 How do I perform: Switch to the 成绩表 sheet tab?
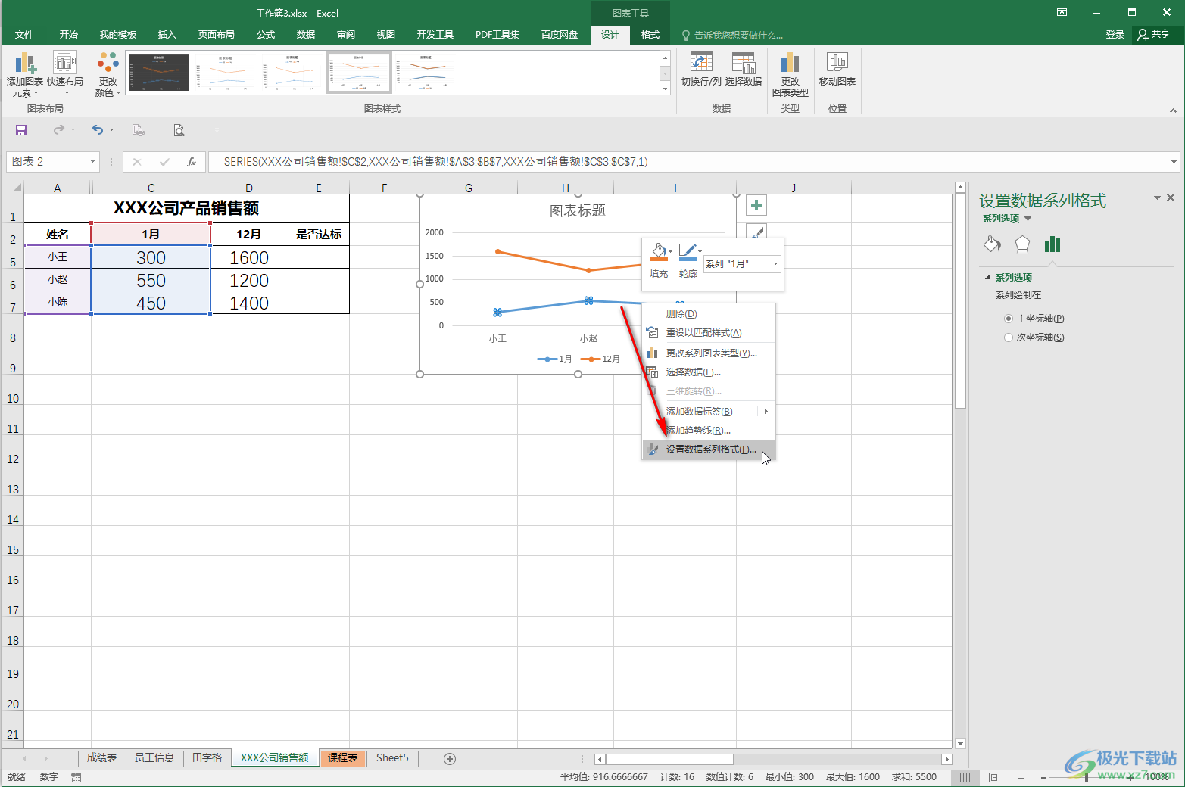pos(101,758)
